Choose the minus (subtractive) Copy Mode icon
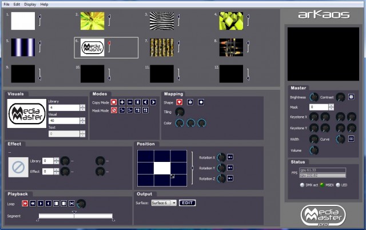This screenshot has height=230, width=366. tap(130, 102)
